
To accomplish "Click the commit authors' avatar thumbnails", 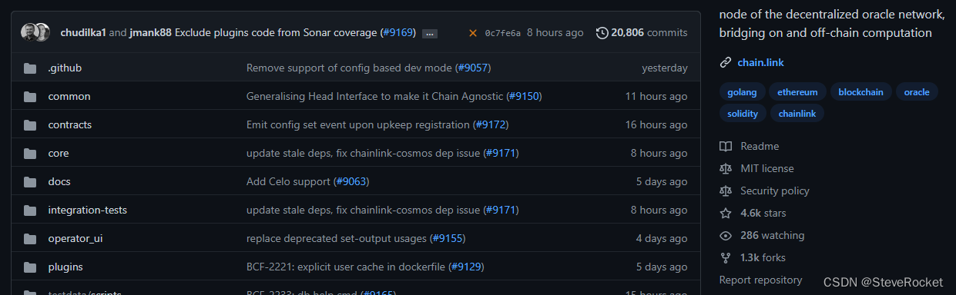I will click(36, 32).
